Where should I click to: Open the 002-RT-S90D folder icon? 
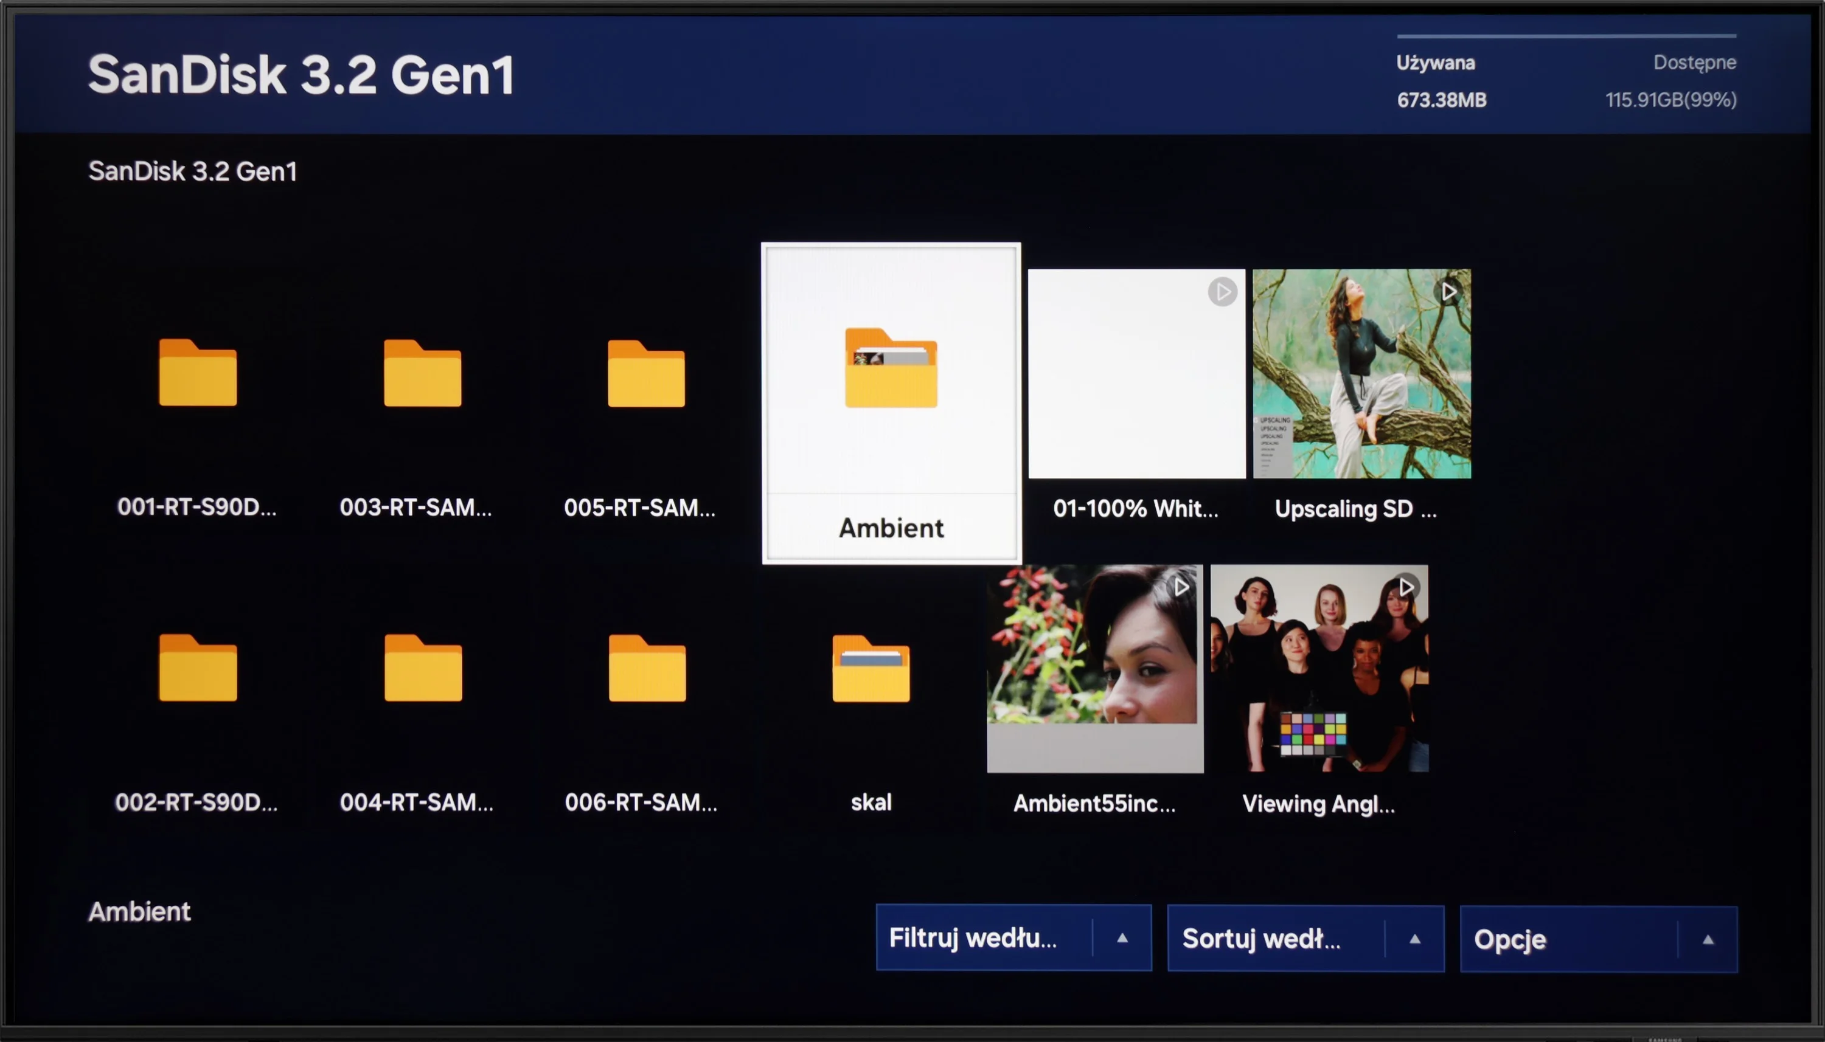[x=198, y=667]
